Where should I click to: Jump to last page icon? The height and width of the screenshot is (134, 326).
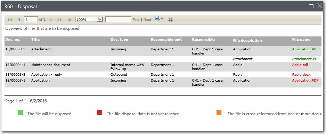pos(59,19)
